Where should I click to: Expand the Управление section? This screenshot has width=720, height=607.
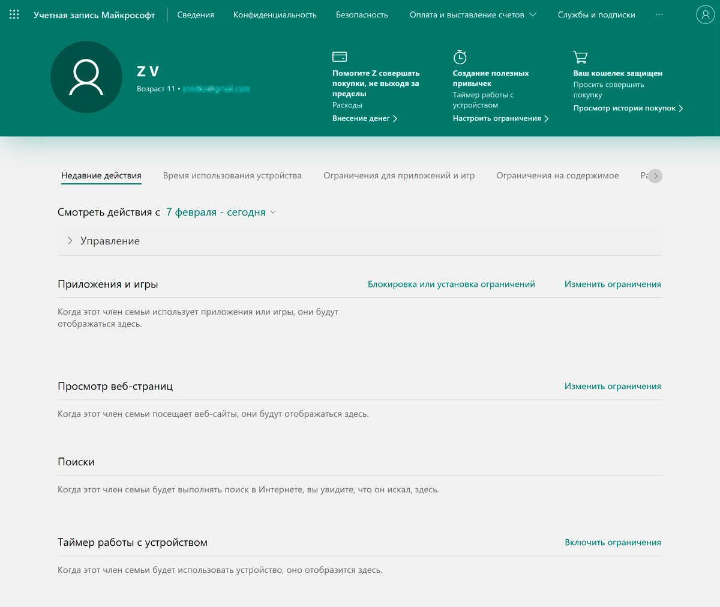[359, 241]
